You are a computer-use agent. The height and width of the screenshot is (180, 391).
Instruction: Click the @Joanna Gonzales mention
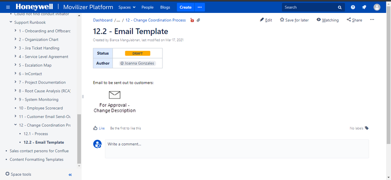[137, 63]
